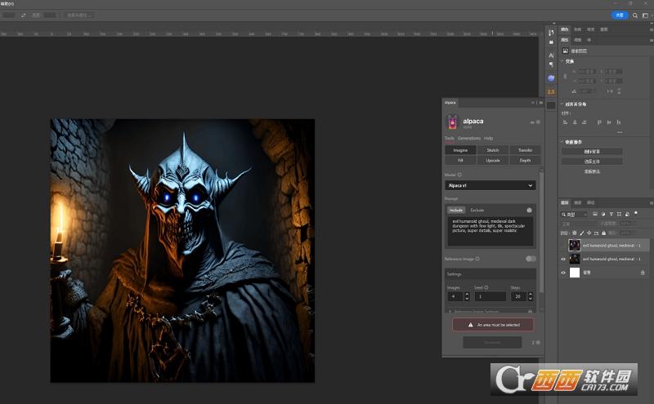Screen dimensions: 654x404
Task: Align vertical centers in Properties align section
Action: pos(609,122)
